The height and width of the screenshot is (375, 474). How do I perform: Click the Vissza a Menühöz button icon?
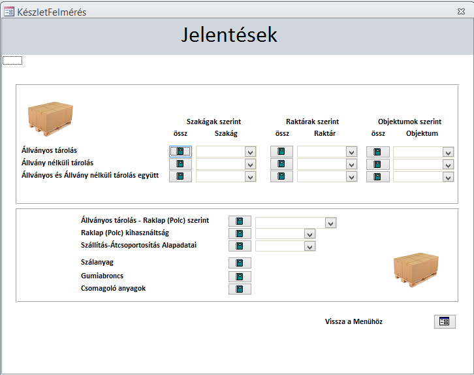coord(444,321)
